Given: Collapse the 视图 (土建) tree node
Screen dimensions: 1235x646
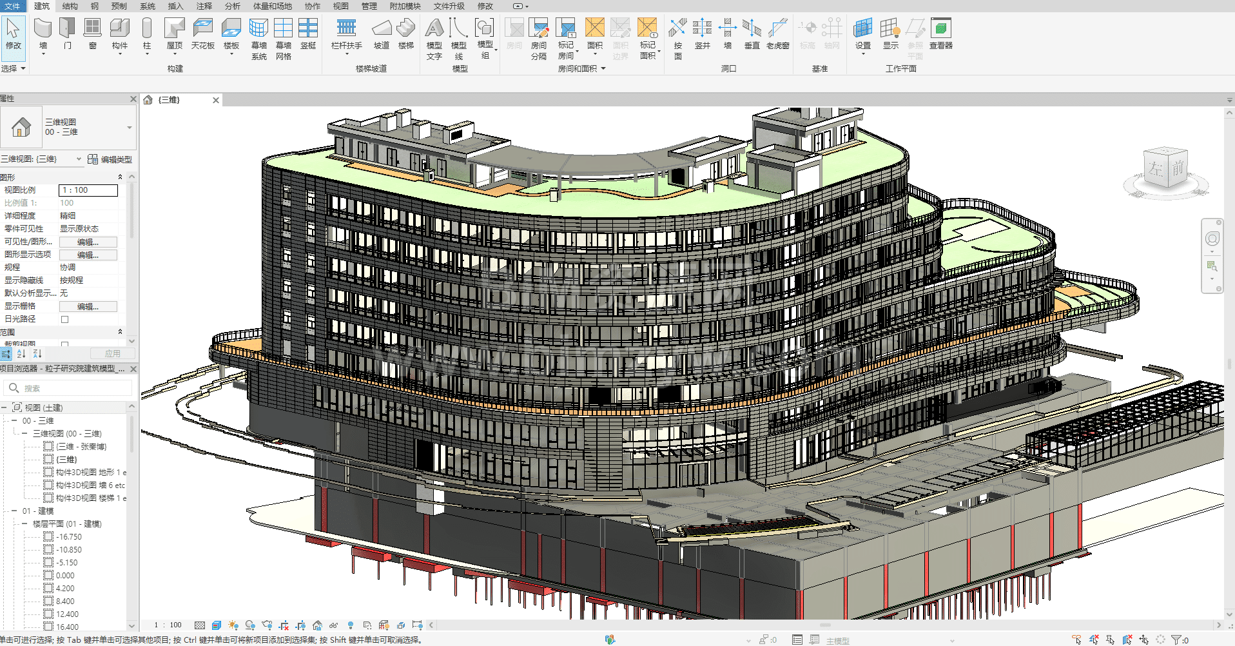Looking at the screenshot, I should click(5, 407).
